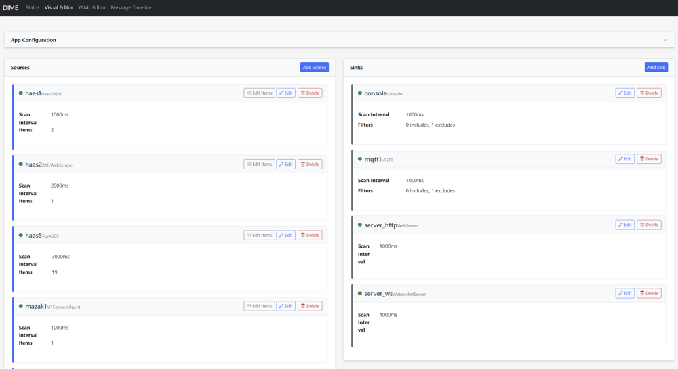Click the App Configuration header title
This screenshot has height=369, width=678.
[x=33, y=40]
